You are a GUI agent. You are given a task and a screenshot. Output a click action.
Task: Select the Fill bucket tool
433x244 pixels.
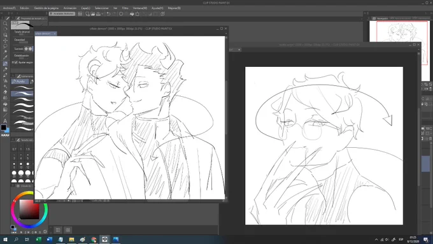point(5,104)
